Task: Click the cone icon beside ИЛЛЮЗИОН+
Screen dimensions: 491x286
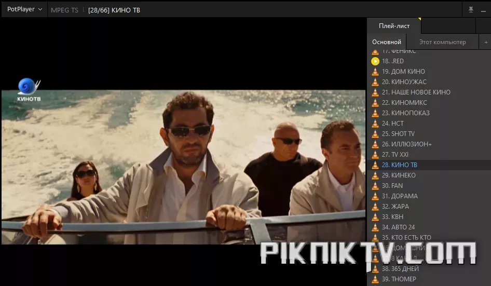Action: pyautogui.click(x=375, y=144)
